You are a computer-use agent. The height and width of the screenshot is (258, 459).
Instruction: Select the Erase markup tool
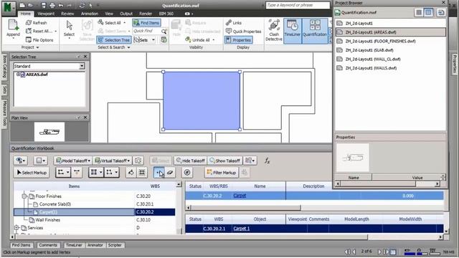[x=170, y=173]
